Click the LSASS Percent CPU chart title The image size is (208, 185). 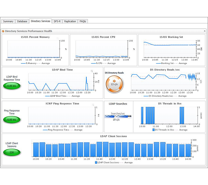coord(103,37)
